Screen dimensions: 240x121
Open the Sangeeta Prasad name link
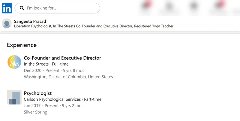click(30, 21)
